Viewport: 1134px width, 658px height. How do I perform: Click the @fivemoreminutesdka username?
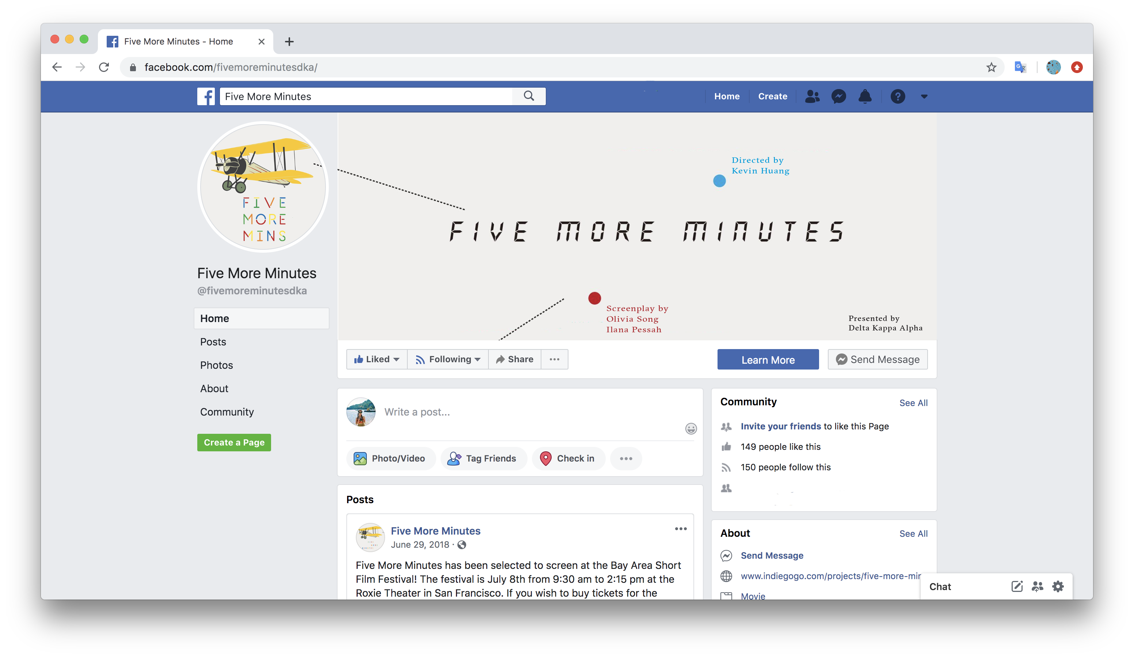pos(252,291)
